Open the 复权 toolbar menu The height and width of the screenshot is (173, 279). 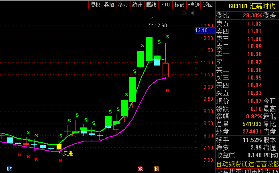point(96,5)
